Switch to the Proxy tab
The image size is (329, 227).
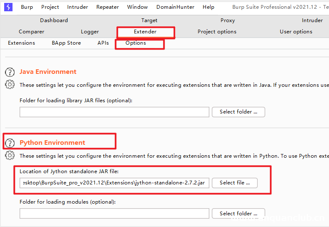(x=228, y=20)
